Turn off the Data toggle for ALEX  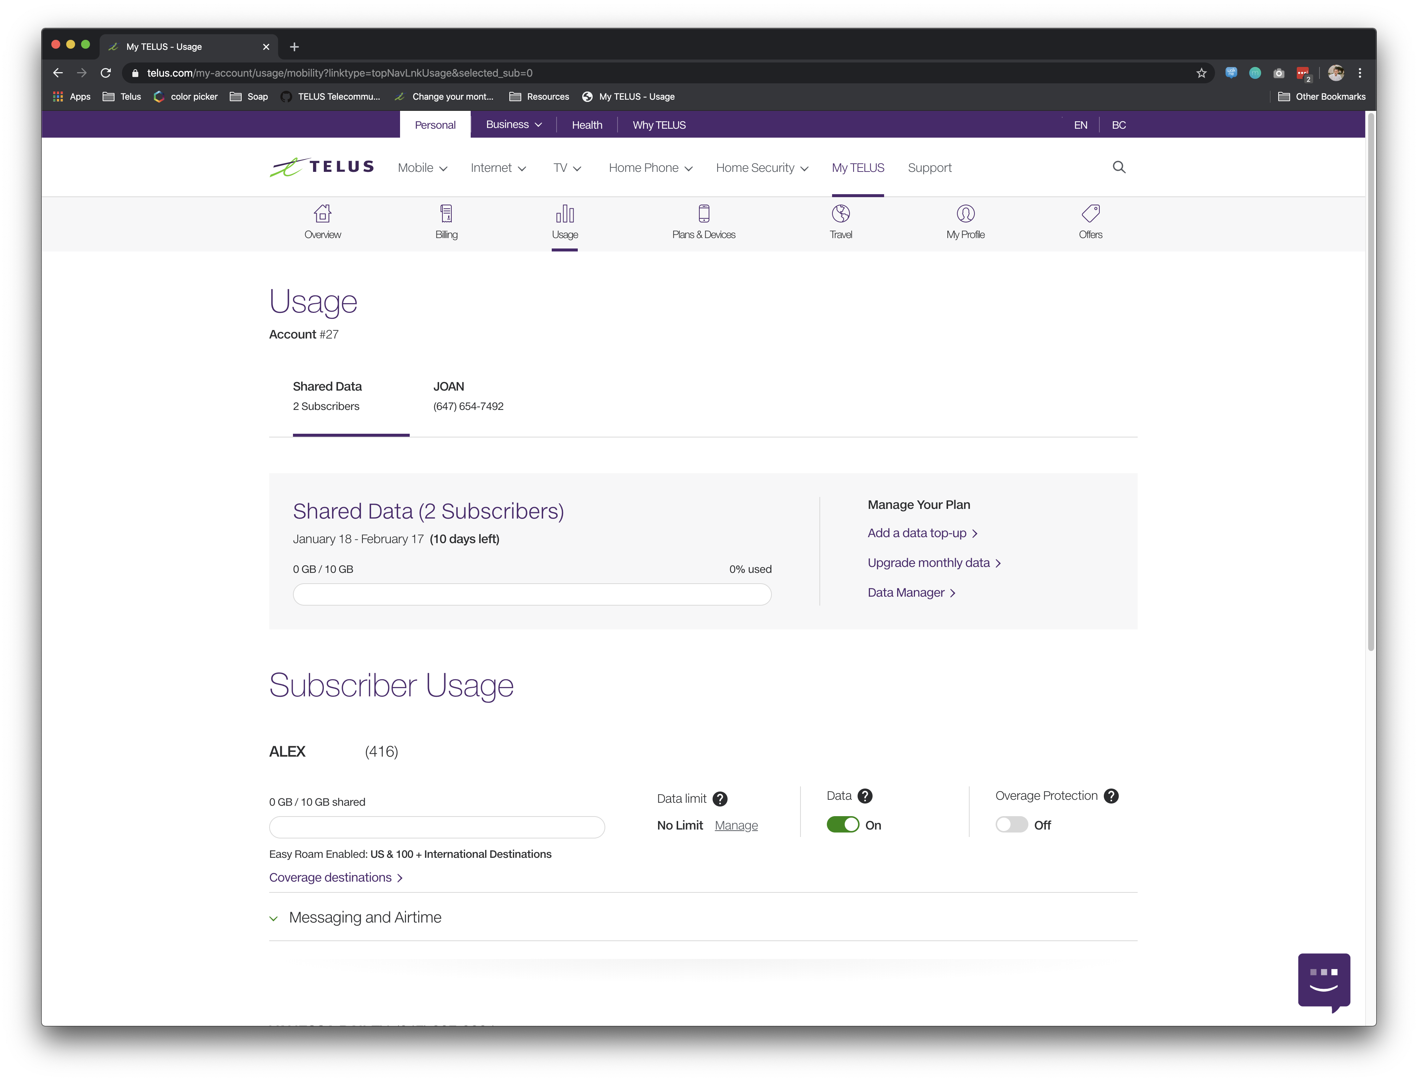tap(842, 825)
